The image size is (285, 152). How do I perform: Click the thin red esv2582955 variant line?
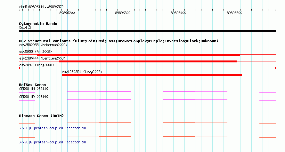147,48
